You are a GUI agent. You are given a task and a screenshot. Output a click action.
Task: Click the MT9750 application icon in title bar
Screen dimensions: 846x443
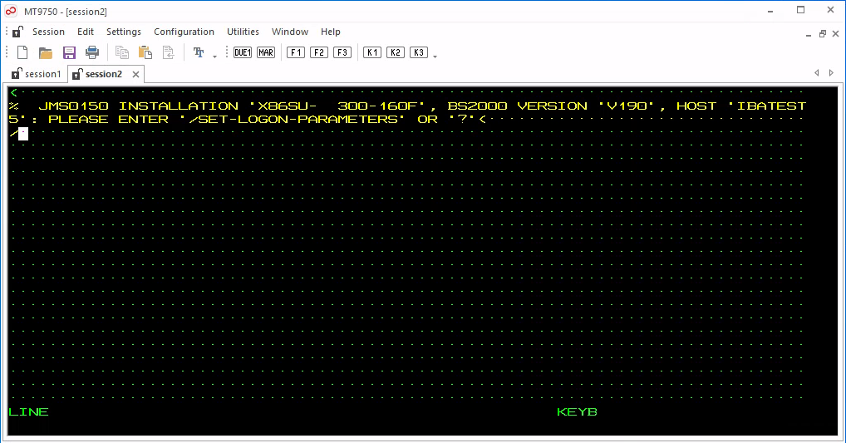click(11, 11)
